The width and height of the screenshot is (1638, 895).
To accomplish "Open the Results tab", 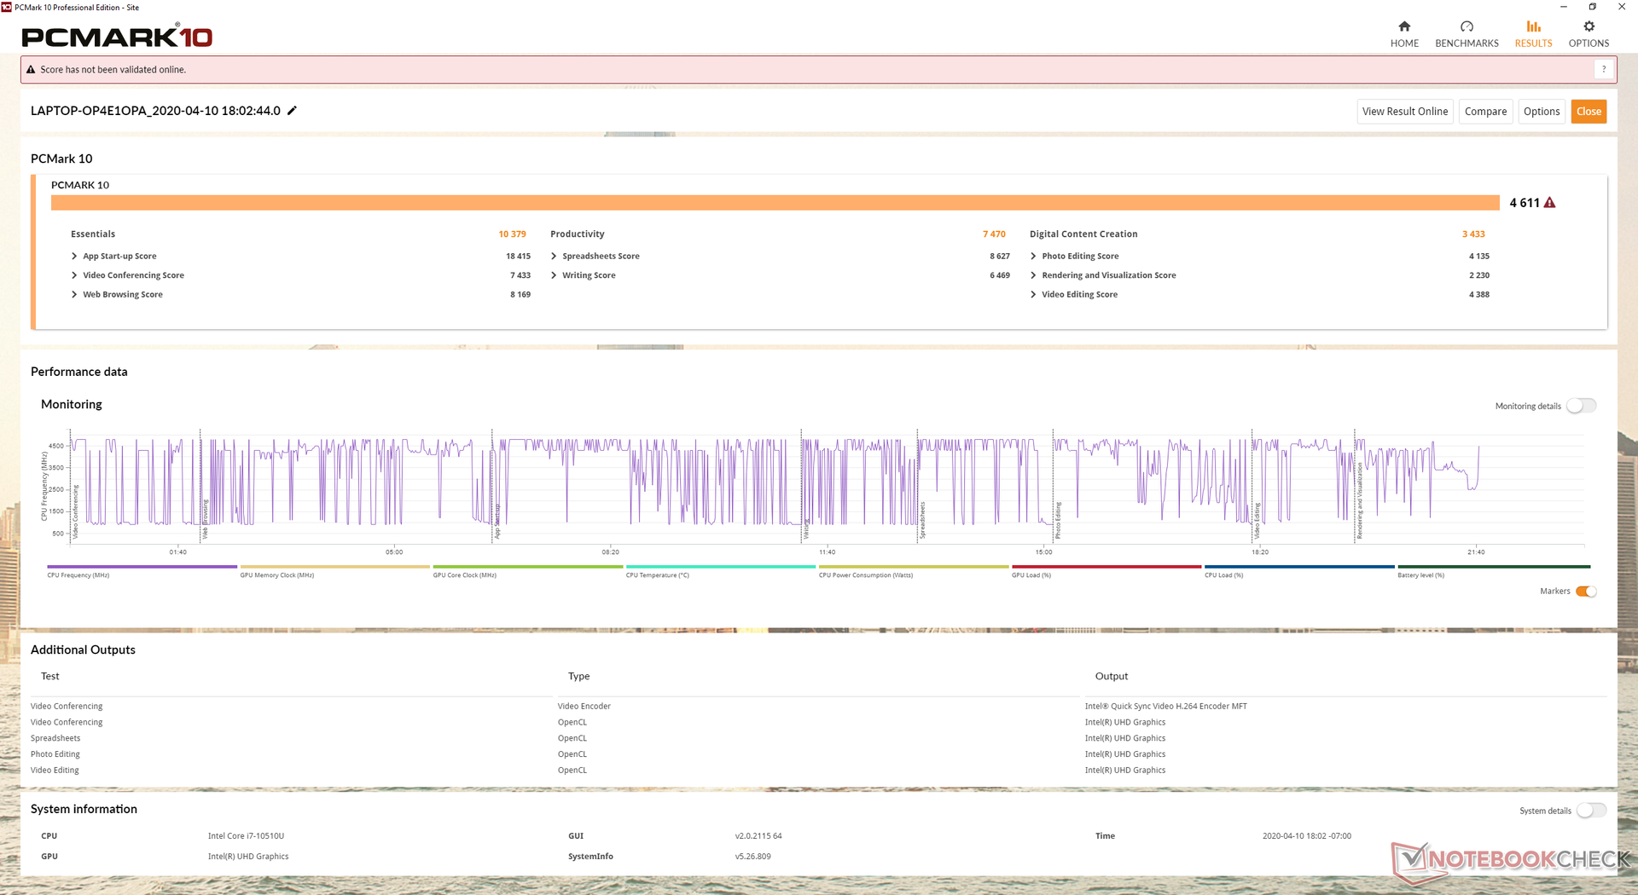I will [x=1533, y=34].
